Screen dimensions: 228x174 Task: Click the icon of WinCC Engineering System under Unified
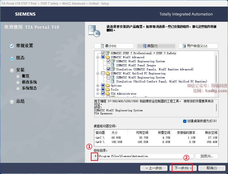pos(113,77)
